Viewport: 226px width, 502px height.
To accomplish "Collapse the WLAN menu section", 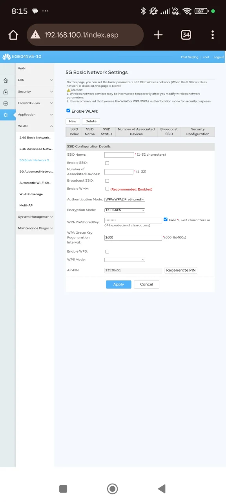I will click(x=35, y=126).
